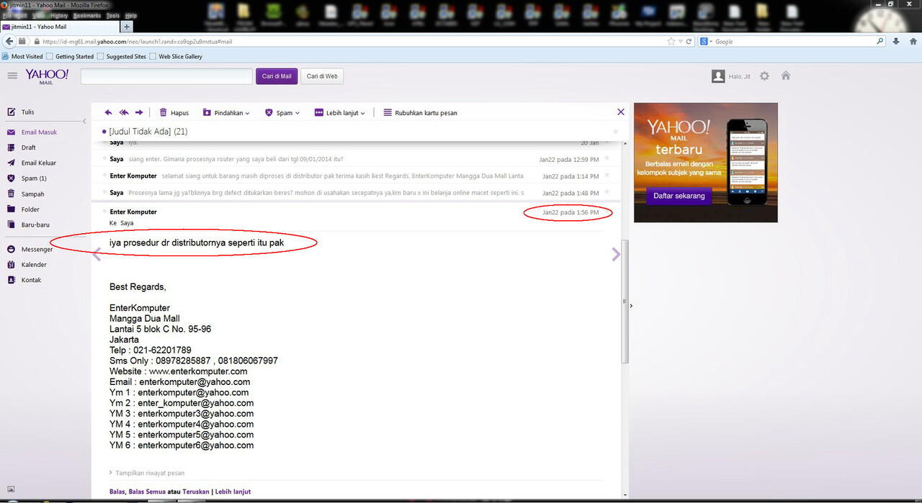
Task: Star the Saya message from 1:48 PM
Action: [x=607, y=192]
